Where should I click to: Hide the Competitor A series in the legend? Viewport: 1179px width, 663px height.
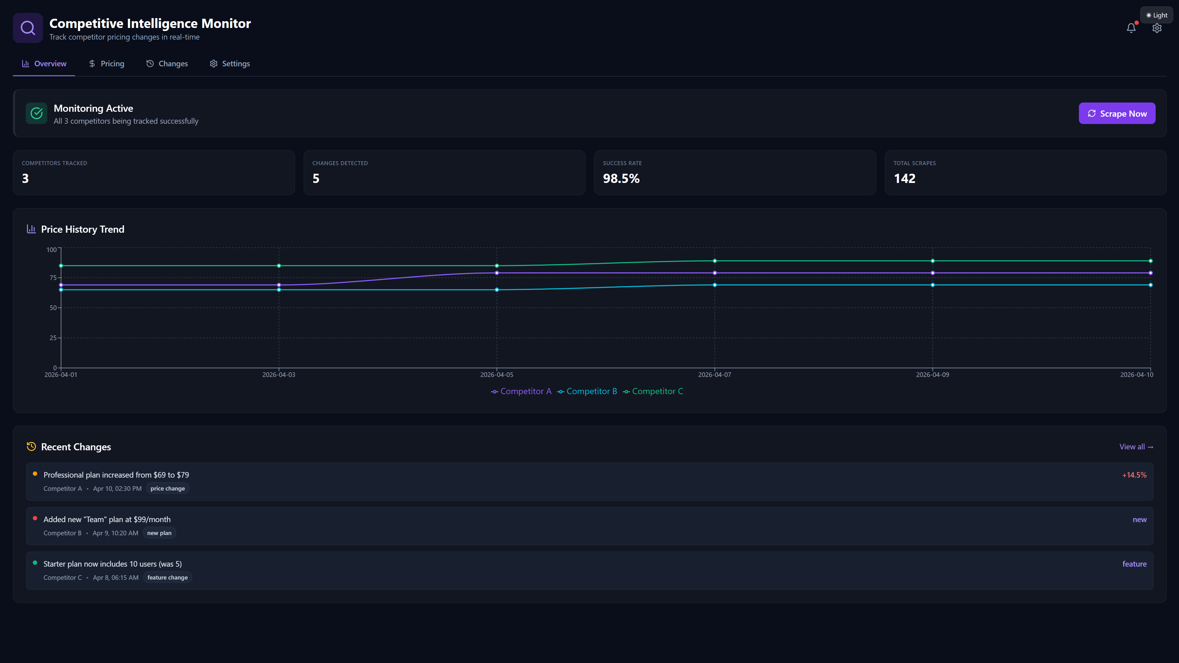(521, 391)
